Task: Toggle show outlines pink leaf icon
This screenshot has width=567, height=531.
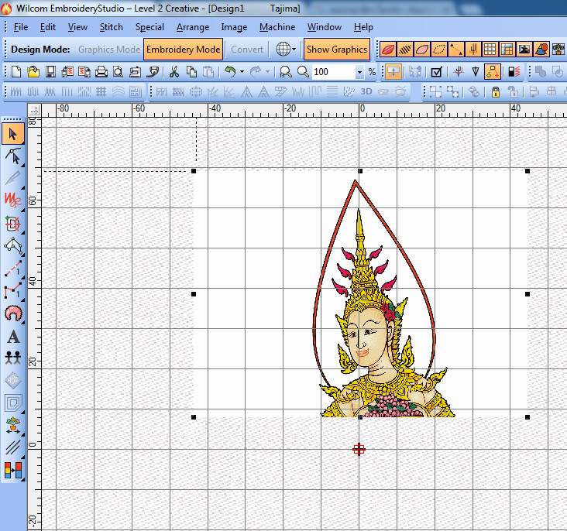Action: pos(422,50)
